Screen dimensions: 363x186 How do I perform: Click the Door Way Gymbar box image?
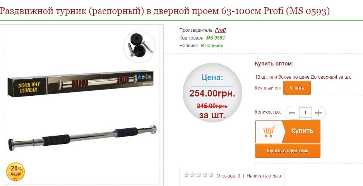pos(80,83)
